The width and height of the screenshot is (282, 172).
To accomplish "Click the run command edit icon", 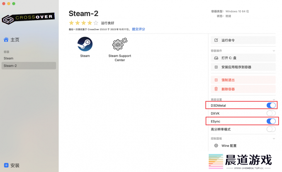I will coord(216,40).
